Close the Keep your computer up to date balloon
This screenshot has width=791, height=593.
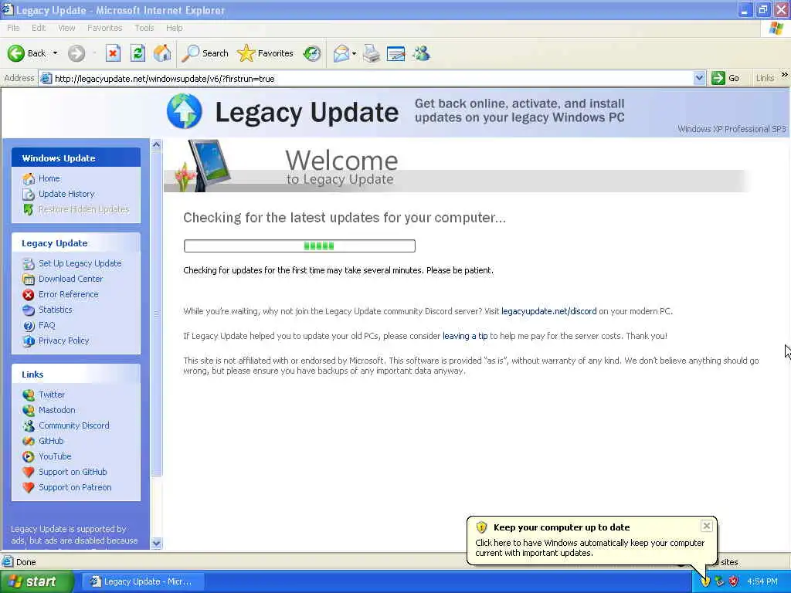[707, 526]
